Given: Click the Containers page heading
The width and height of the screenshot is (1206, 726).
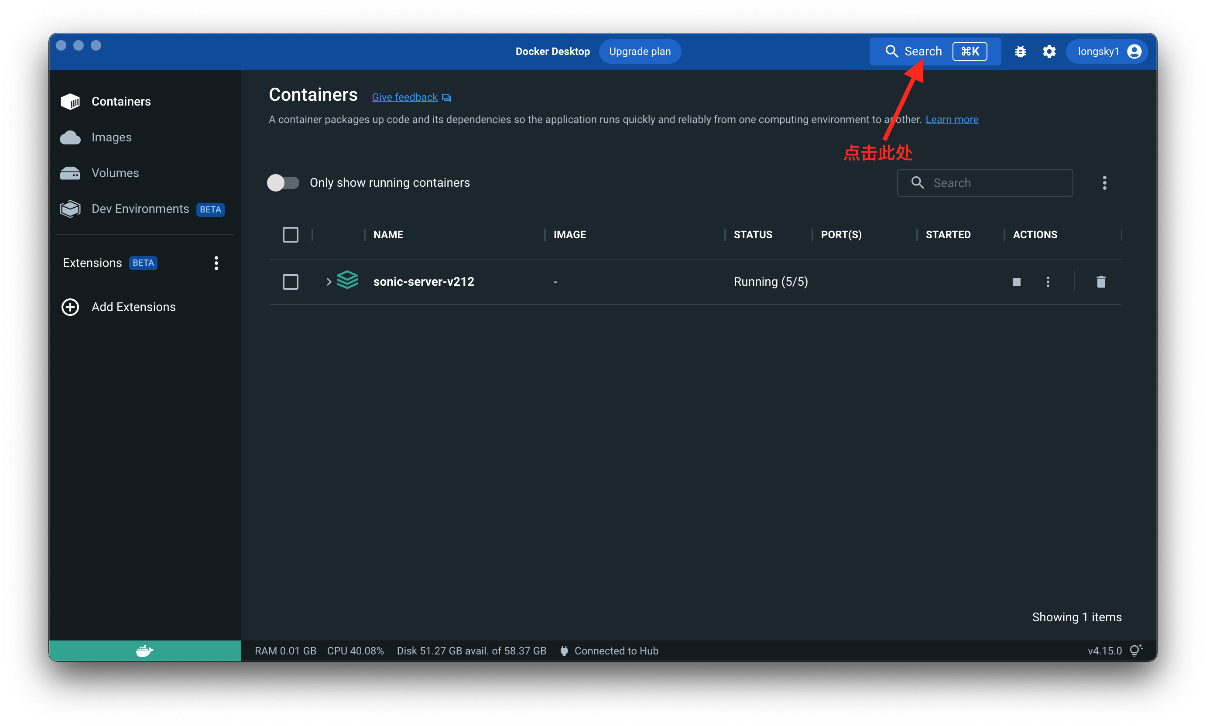Looking at the screenshot, I should click(313, 95).
